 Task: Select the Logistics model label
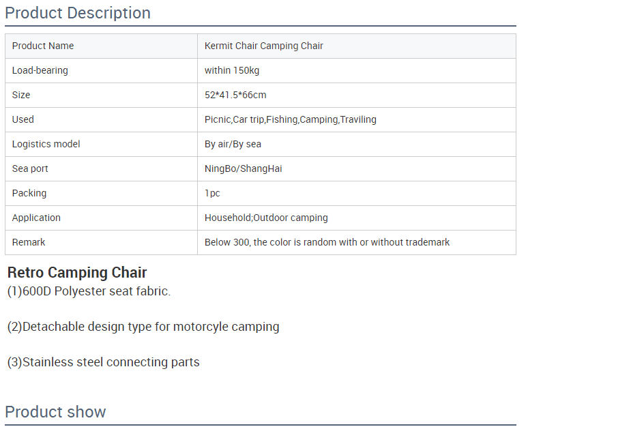click(46, 144)
